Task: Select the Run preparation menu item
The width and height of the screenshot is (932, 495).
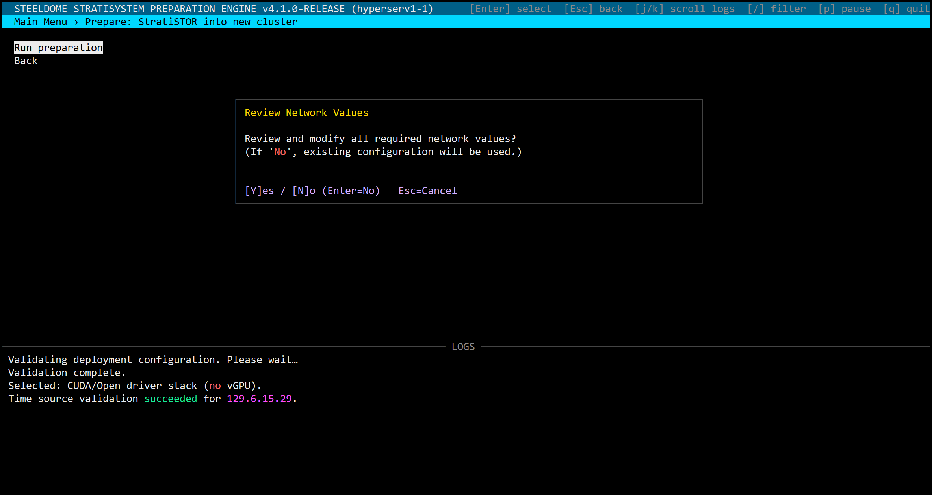Action: [x=58, y=48]
